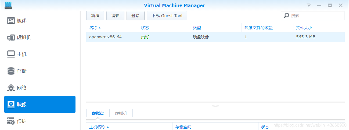
Task: Sort by 名称 column header
Action: [x=112, y=28]
